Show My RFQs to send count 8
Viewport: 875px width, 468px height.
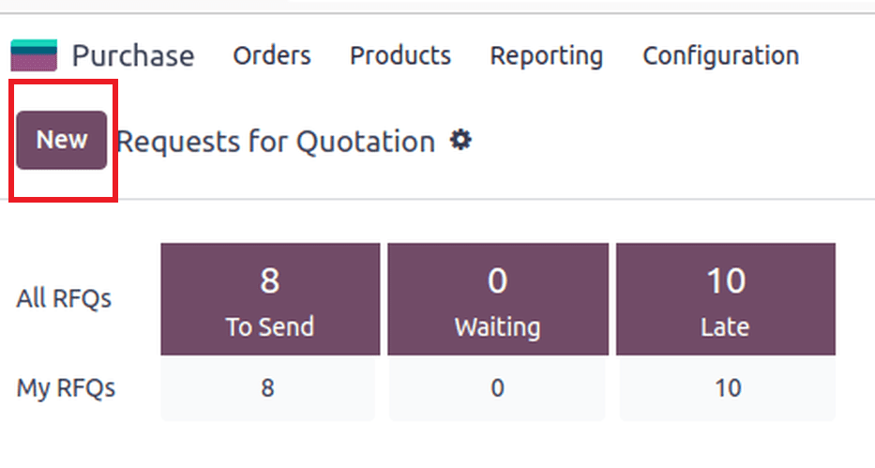(268, 388)
